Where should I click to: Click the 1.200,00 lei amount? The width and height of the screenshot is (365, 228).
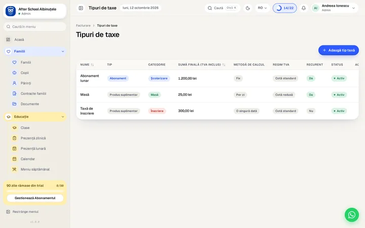[188, 79]
